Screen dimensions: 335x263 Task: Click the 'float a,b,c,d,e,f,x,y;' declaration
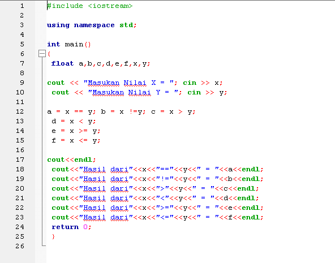pos(101,63)
